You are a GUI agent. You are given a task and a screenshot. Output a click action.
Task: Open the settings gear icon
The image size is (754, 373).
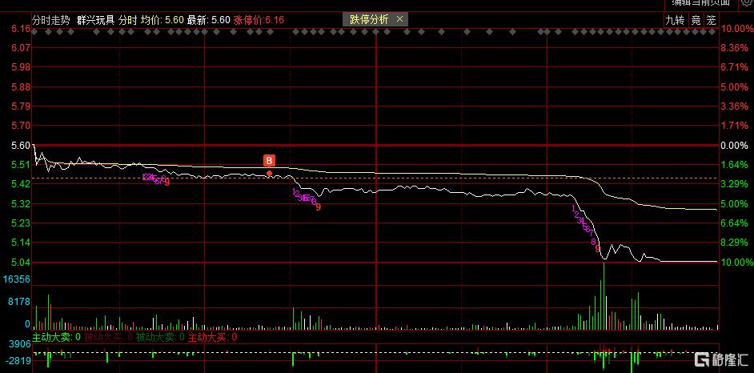746,2
